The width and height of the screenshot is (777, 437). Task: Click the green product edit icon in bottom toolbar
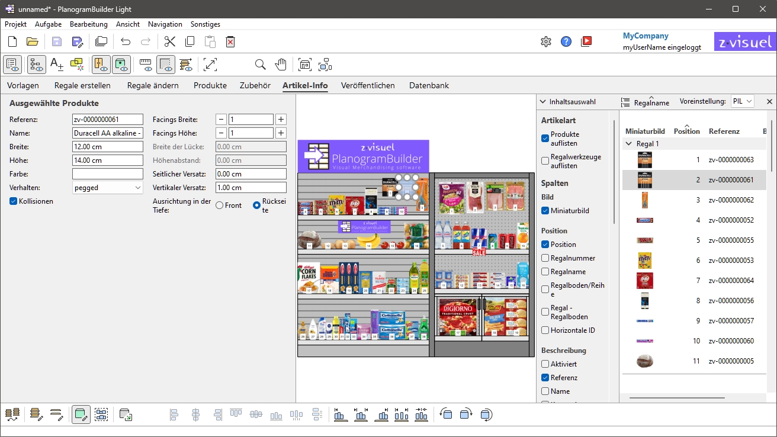(81, 415)
